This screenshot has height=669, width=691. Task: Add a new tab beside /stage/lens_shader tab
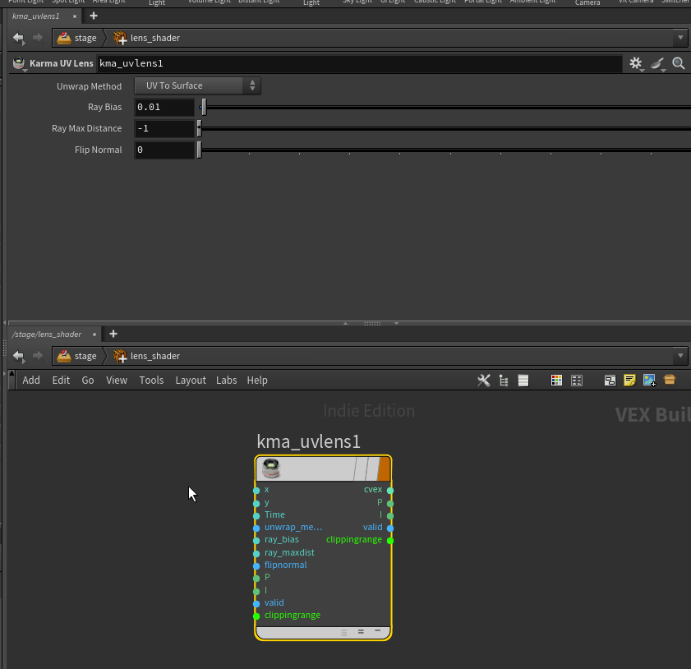click(x=113, y=334)
